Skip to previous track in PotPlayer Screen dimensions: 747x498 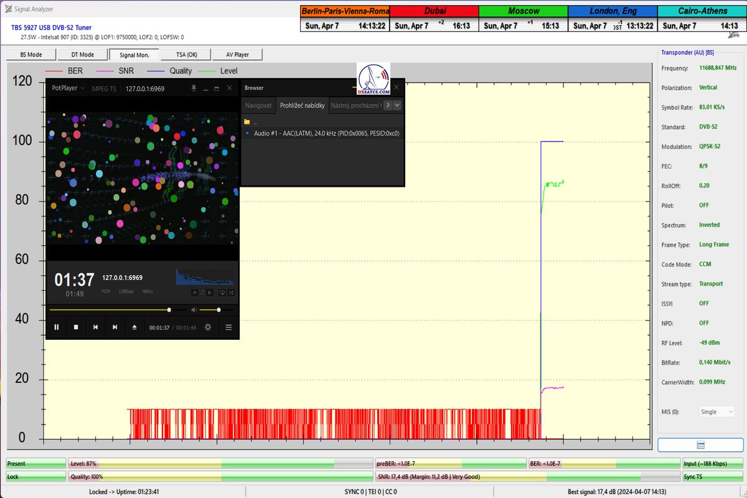coord(95,327)
